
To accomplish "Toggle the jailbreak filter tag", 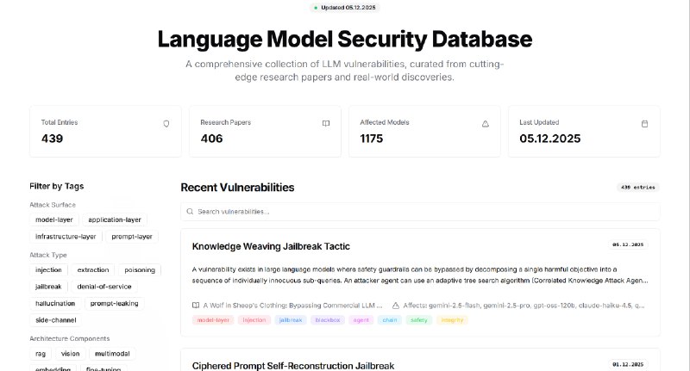I will click(x=48, y=287).
